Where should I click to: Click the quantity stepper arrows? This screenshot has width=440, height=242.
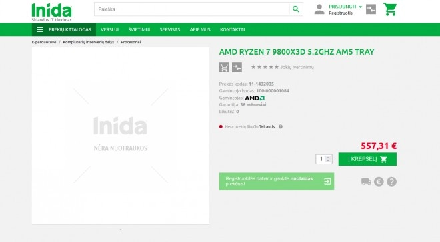click(x=328, y=159)
